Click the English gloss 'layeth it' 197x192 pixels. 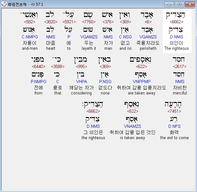(x=89, y=48)
